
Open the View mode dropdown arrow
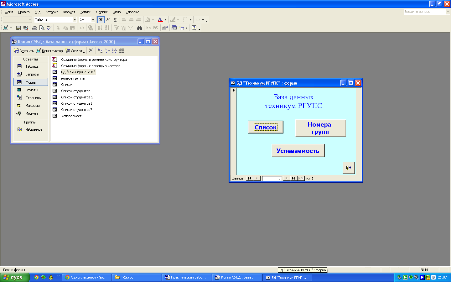coord(11,28)
